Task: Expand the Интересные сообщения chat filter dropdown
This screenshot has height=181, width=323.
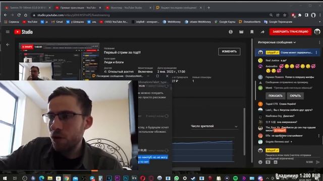Action: click(x=277, y=42)
